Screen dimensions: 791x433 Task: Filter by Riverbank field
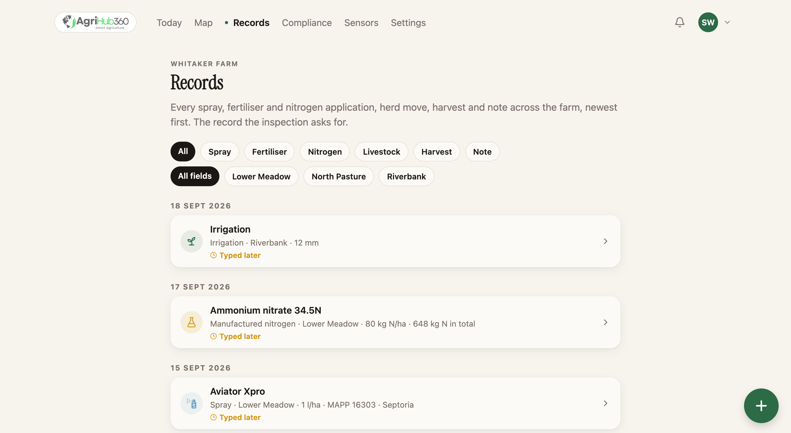(406, 176)
